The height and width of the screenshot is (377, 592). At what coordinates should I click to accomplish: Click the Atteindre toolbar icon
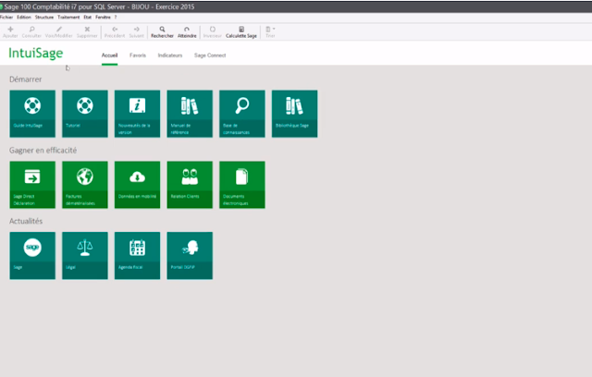[x=187, y=32]
